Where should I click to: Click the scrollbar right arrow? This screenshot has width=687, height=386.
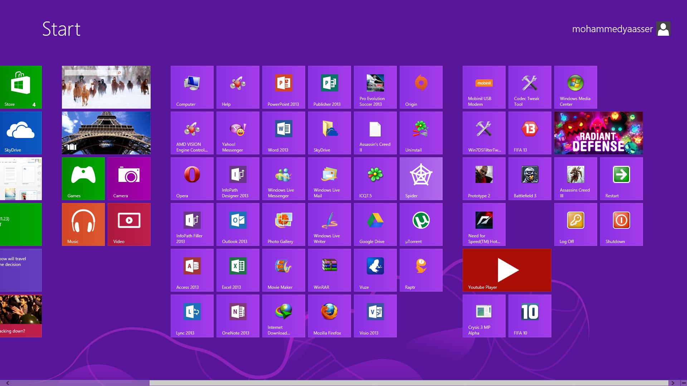[x=673, y=383]
